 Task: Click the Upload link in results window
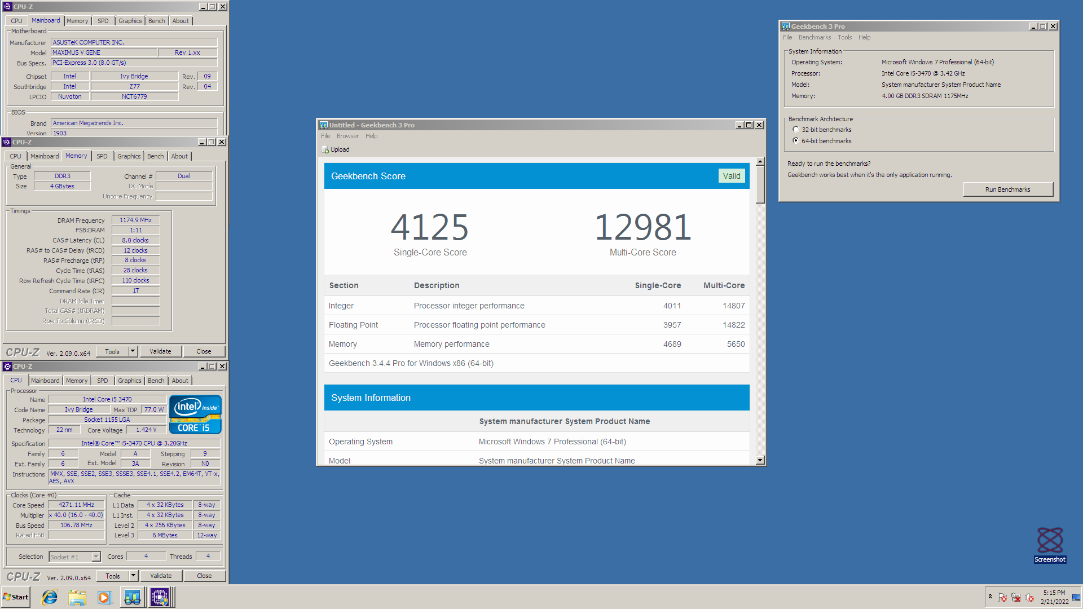point(340,149)
